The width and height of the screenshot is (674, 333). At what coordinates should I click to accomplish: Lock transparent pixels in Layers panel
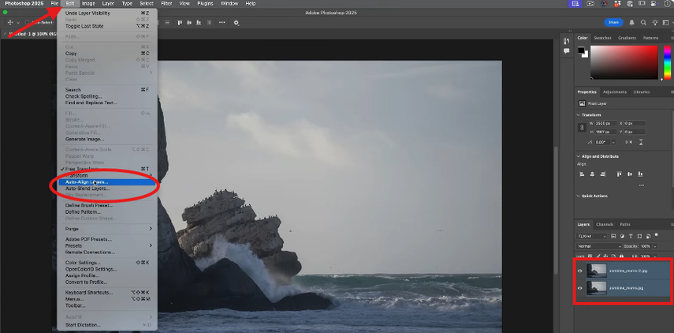tap(590, 256)
